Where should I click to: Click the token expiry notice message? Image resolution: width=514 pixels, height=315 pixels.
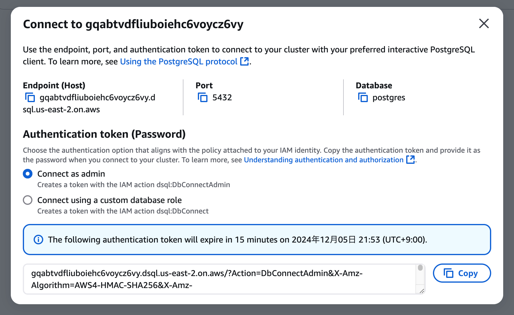click(237, 240)
